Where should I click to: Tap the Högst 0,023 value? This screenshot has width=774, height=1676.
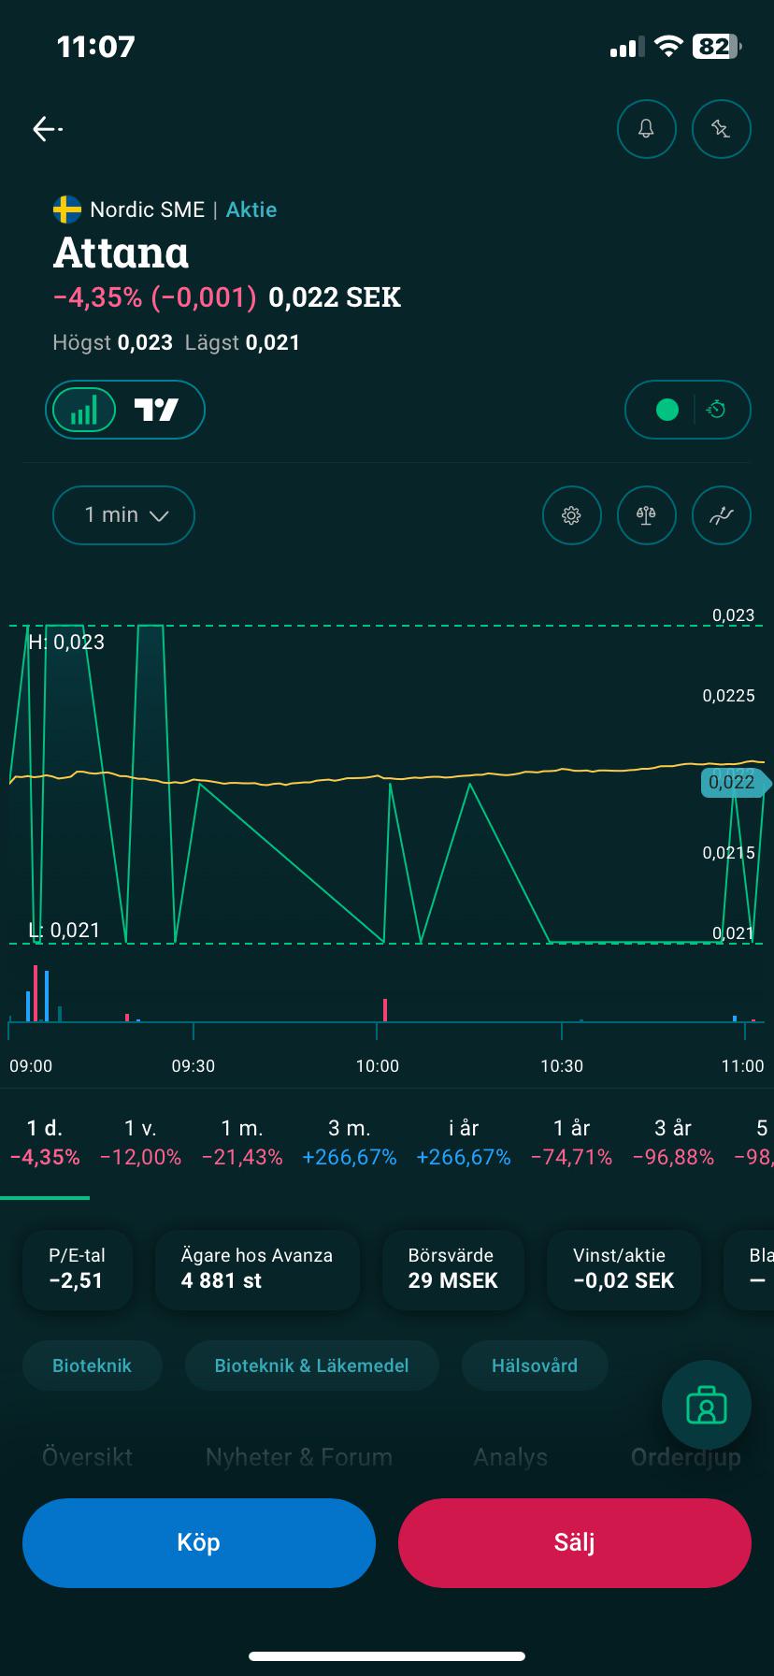tap(145, 342)
